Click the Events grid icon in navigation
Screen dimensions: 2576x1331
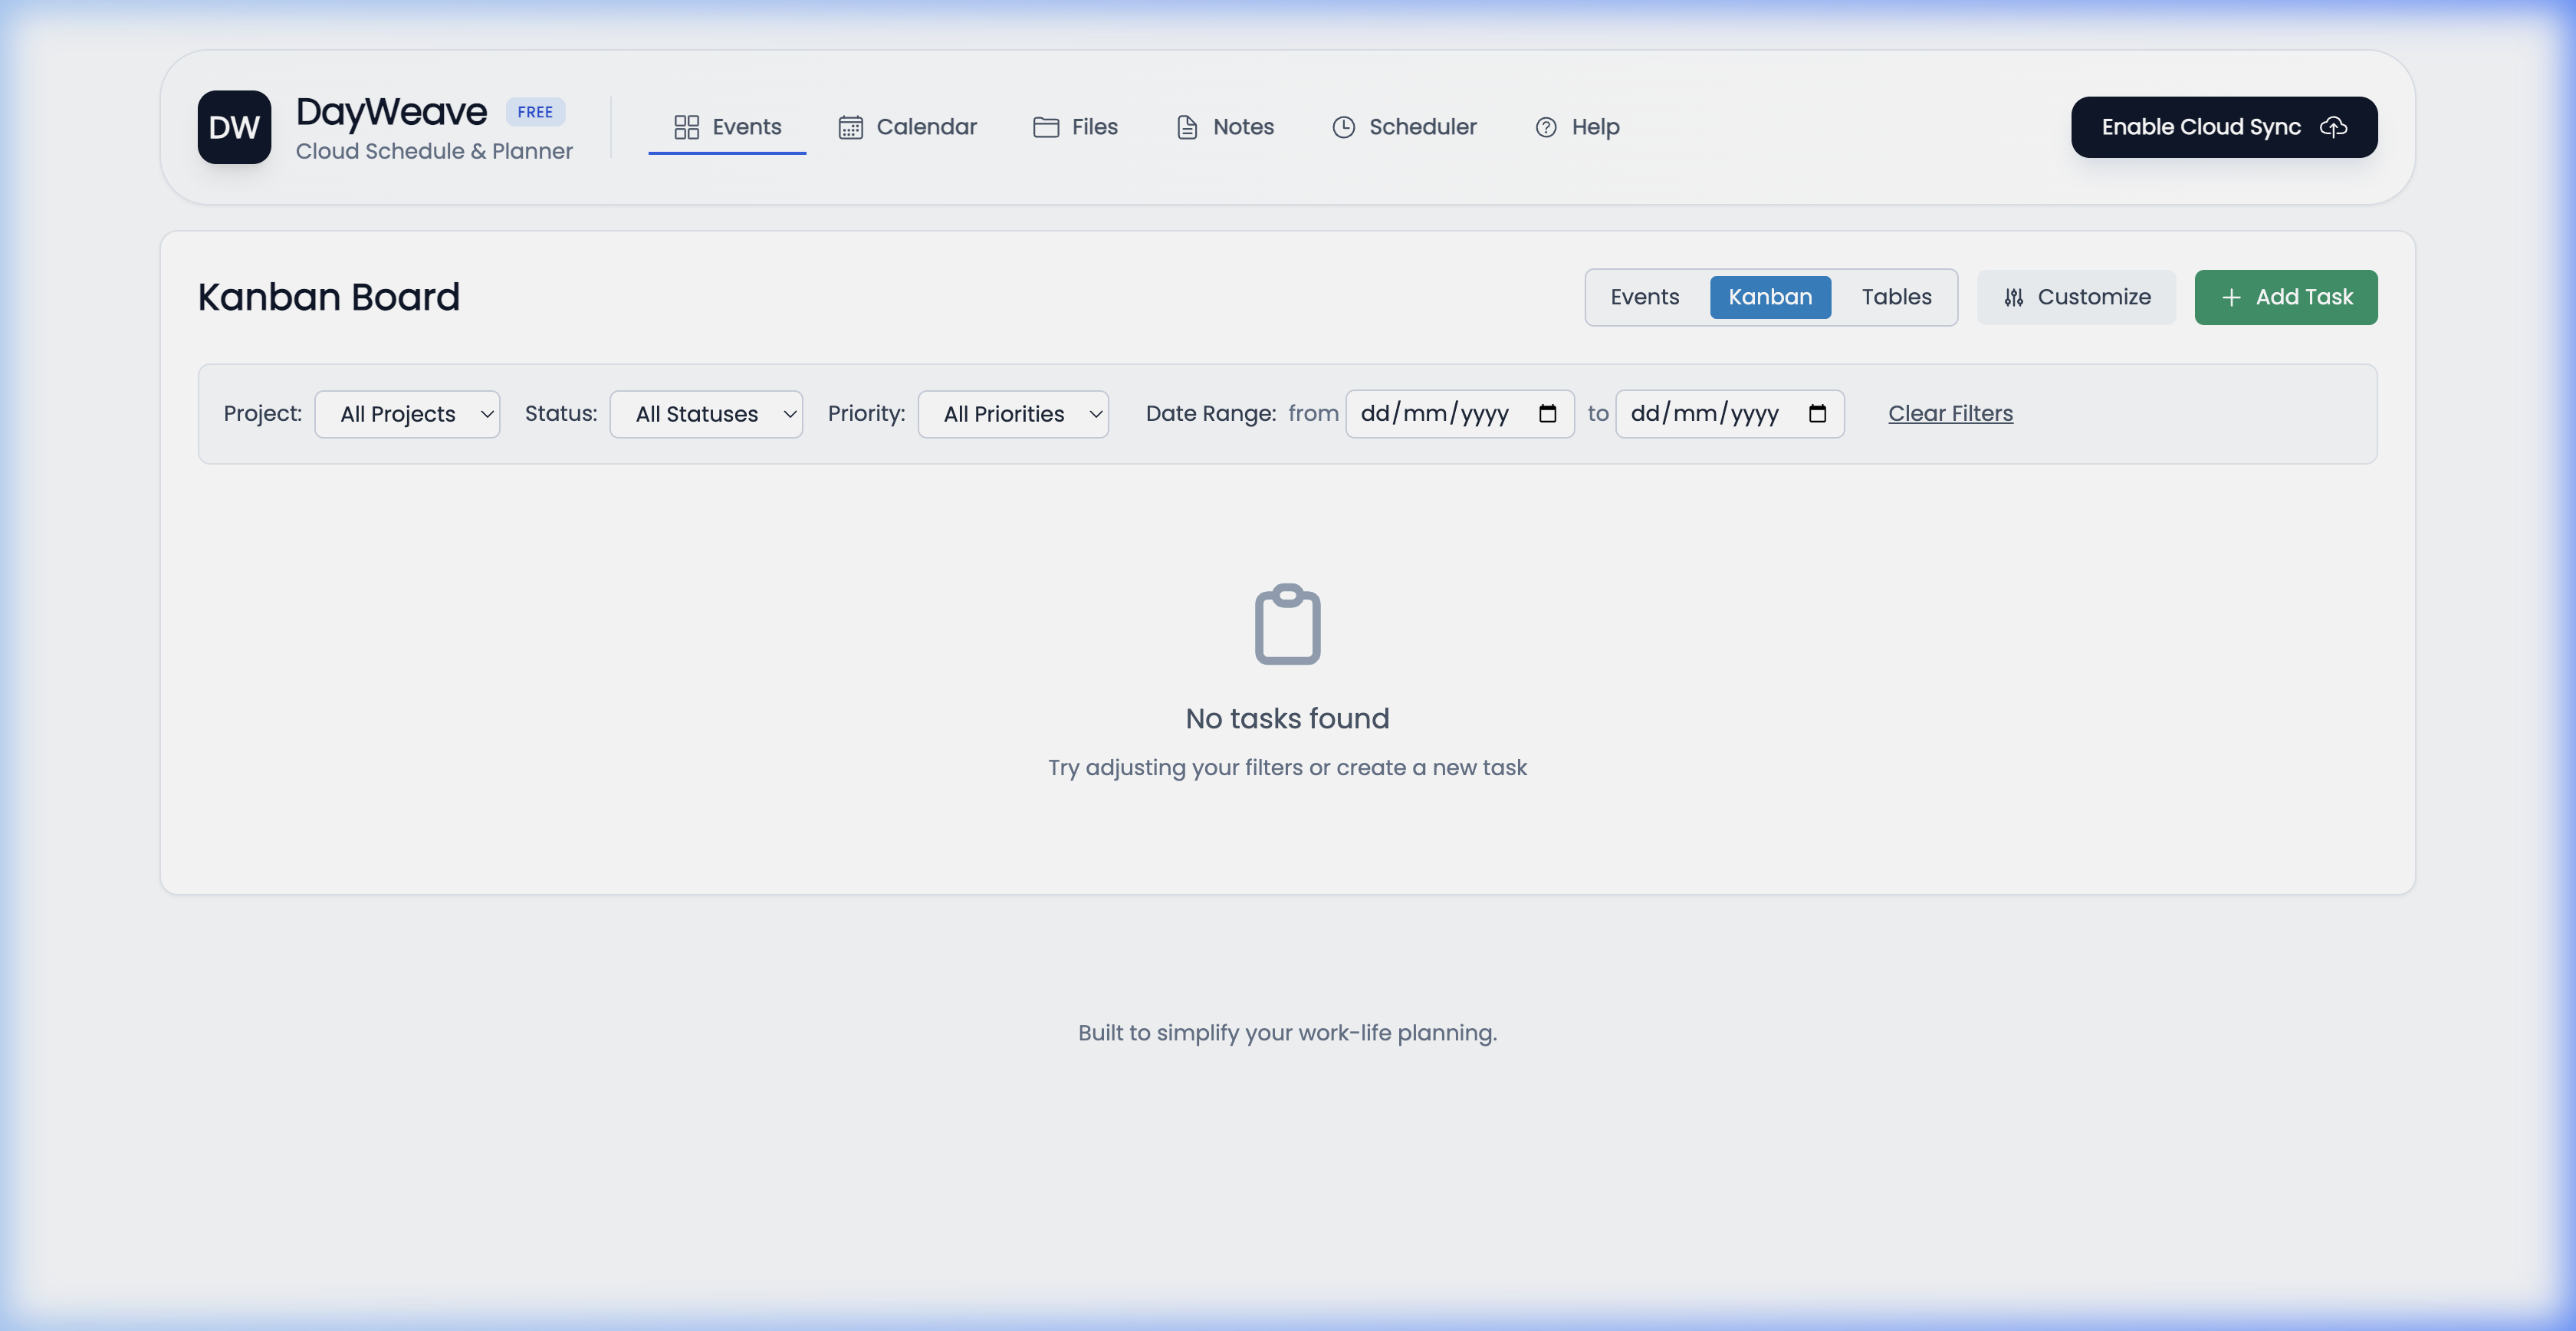(x=686, y=127)
